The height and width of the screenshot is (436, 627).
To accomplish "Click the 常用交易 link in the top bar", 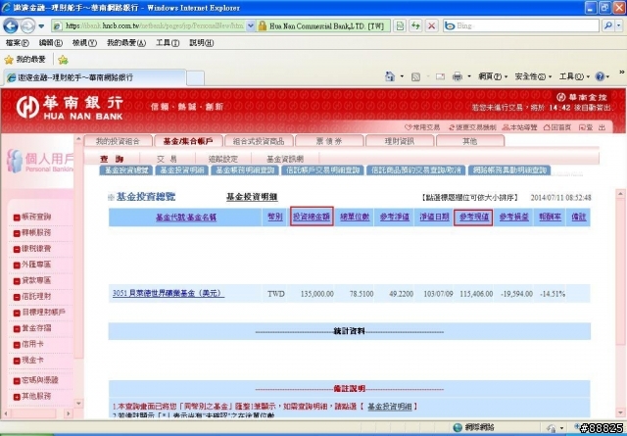I will click(x=422, y=127).
